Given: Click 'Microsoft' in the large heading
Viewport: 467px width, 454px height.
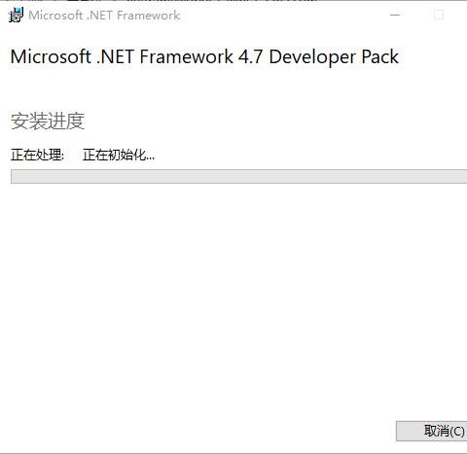Looking at the screenshot, I should click(x=51, y=56).
